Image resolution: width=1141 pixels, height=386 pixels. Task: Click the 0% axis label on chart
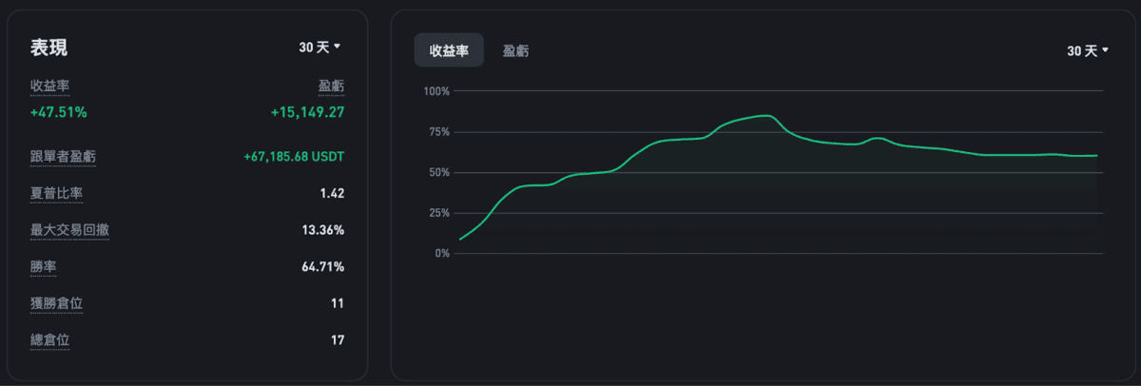click(x=441, y=253)
